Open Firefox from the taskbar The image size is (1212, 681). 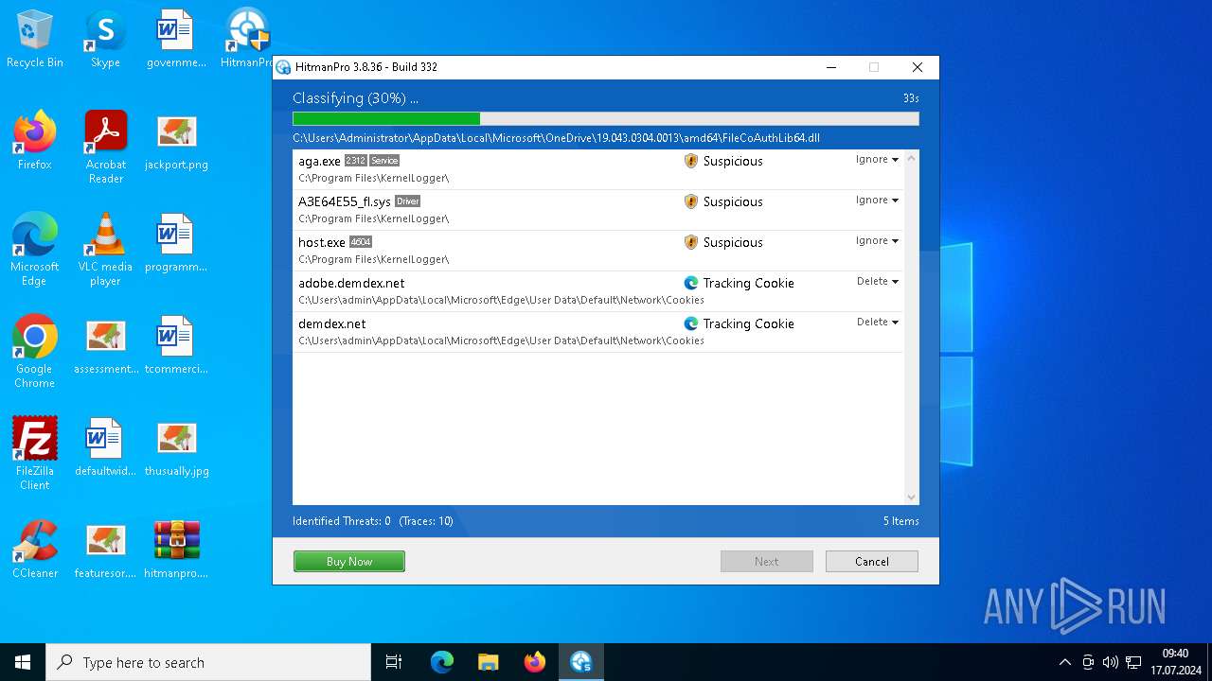pyautogui.click(x=535, y=662)
